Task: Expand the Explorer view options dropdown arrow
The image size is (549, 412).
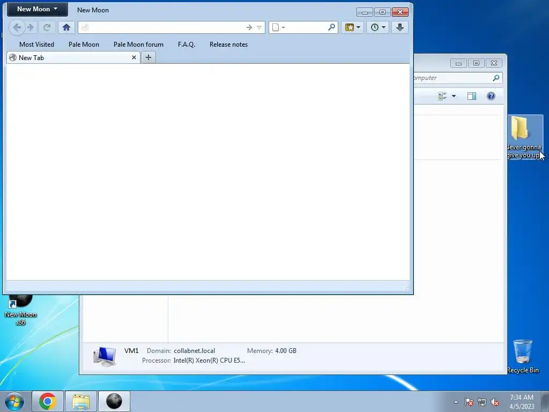Action: [454, 96]
